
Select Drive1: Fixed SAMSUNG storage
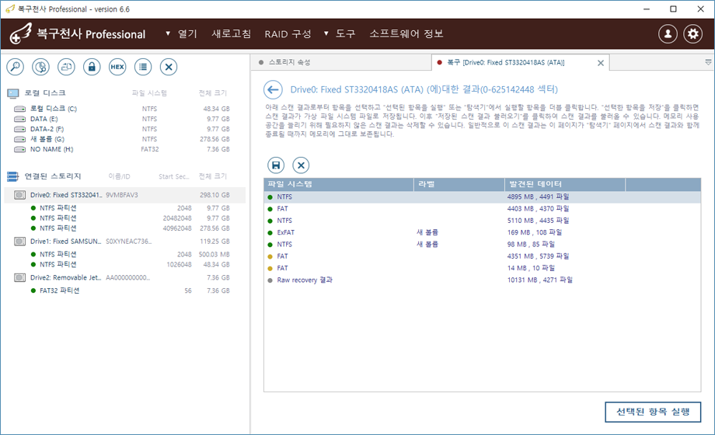click(124, 242)
